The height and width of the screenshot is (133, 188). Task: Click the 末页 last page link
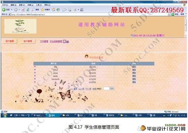pos(95,89)
